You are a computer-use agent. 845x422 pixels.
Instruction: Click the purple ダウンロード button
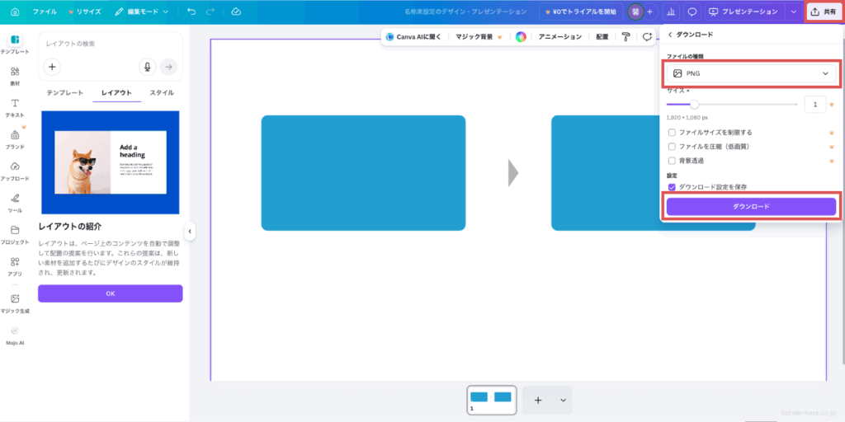coord(752,206)
